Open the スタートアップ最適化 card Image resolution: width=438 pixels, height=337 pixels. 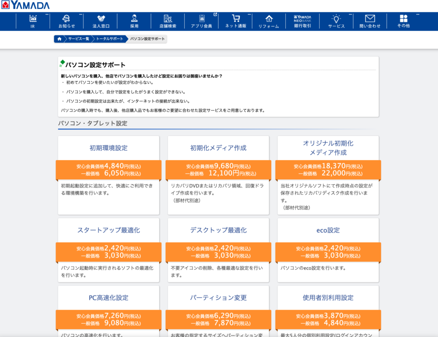pyautogui.click(x=109, y=230)
